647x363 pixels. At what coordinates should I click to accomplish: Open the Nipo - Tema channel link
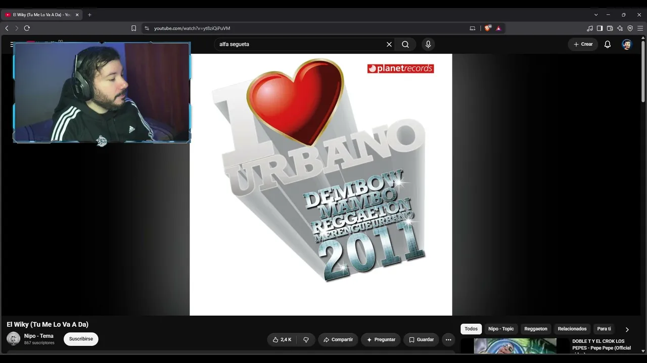39,336
